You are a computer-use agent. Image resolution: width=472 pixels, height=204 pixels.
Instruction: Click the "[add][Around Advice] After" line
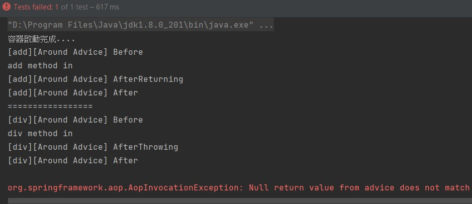coord(73,92)
